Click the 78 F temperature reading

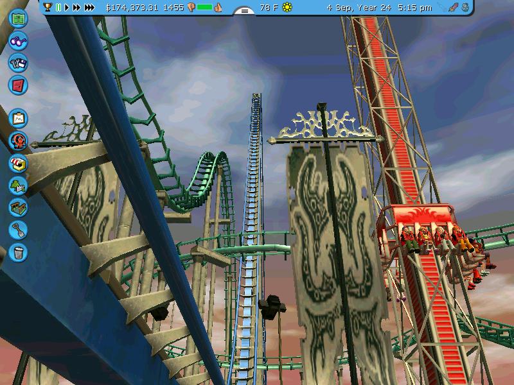[x=269, y=7]
